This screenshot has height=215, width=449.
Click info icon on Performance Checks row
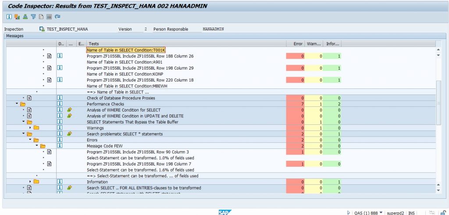click(x=60, y=104)
